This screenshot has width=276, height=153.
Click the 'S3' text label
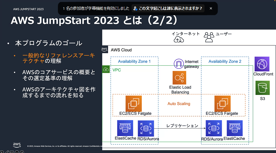pyautogui.click(x=262, y=99)
